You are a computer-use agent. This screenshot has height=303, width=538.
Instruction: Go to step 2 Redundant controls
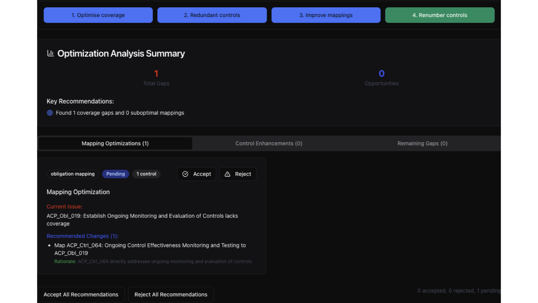tap(212, 15)
